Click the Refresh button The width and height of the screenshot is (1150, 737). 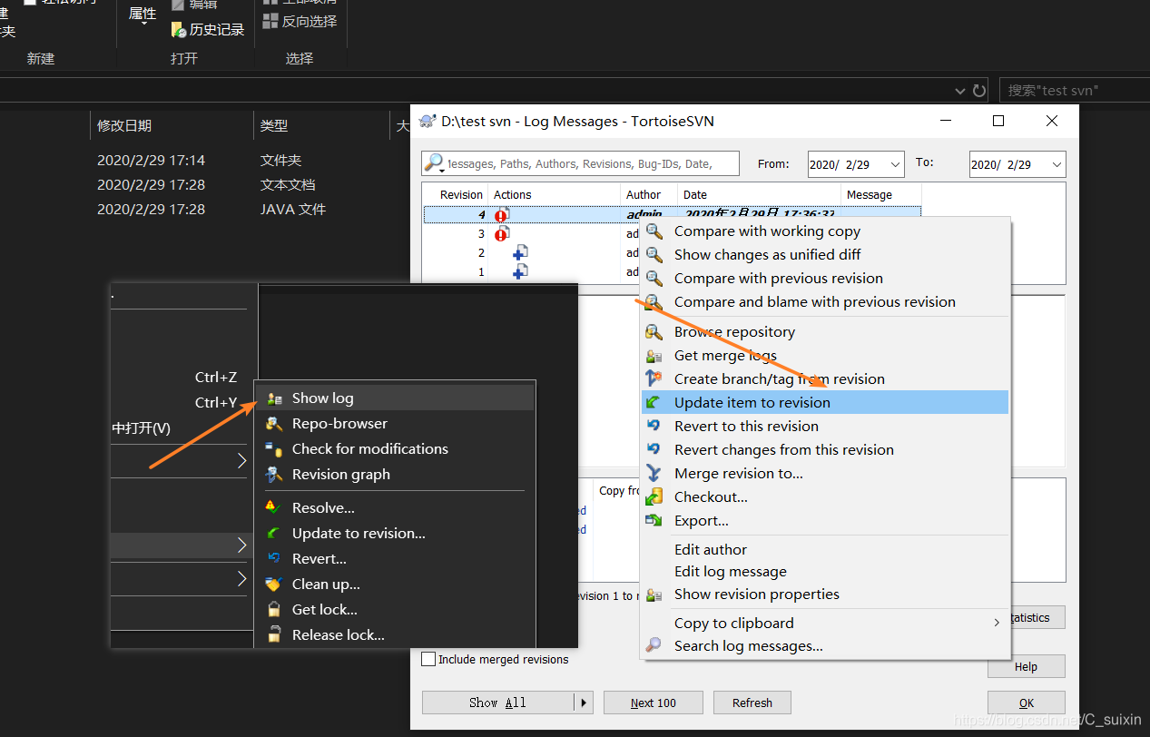[752, 703]
